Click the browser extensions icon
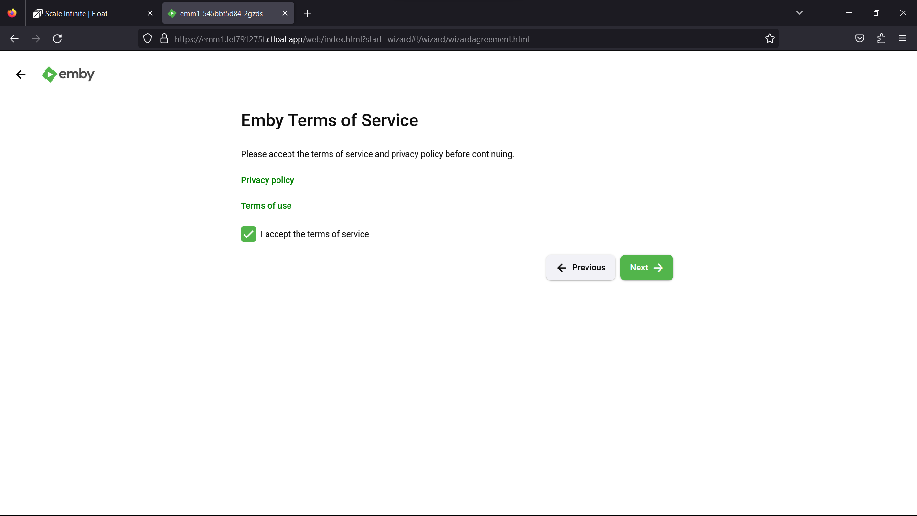Image resolution: width=917 pixels, height=516 pixels. pyautogui.click(x=881, y=38)
